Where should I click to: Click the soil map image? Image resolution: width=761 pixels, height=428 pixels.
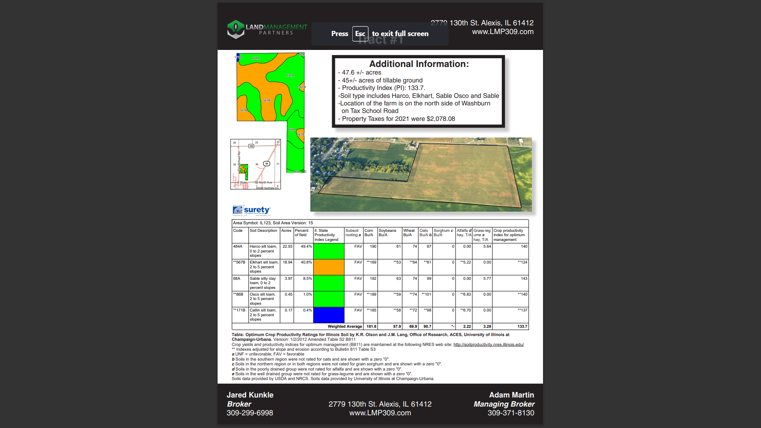point(271,113)
